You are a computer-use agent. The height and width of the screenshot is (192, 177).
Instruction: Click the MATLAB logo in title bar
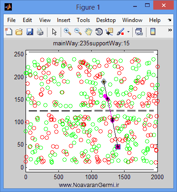coord(8,7)
